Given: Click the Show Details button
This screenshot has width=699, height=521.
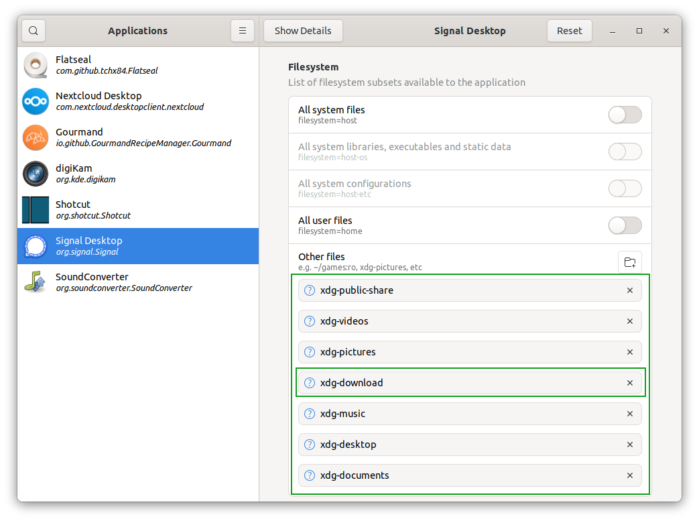Looking at the screenshot, I should (x=303, y=31).
